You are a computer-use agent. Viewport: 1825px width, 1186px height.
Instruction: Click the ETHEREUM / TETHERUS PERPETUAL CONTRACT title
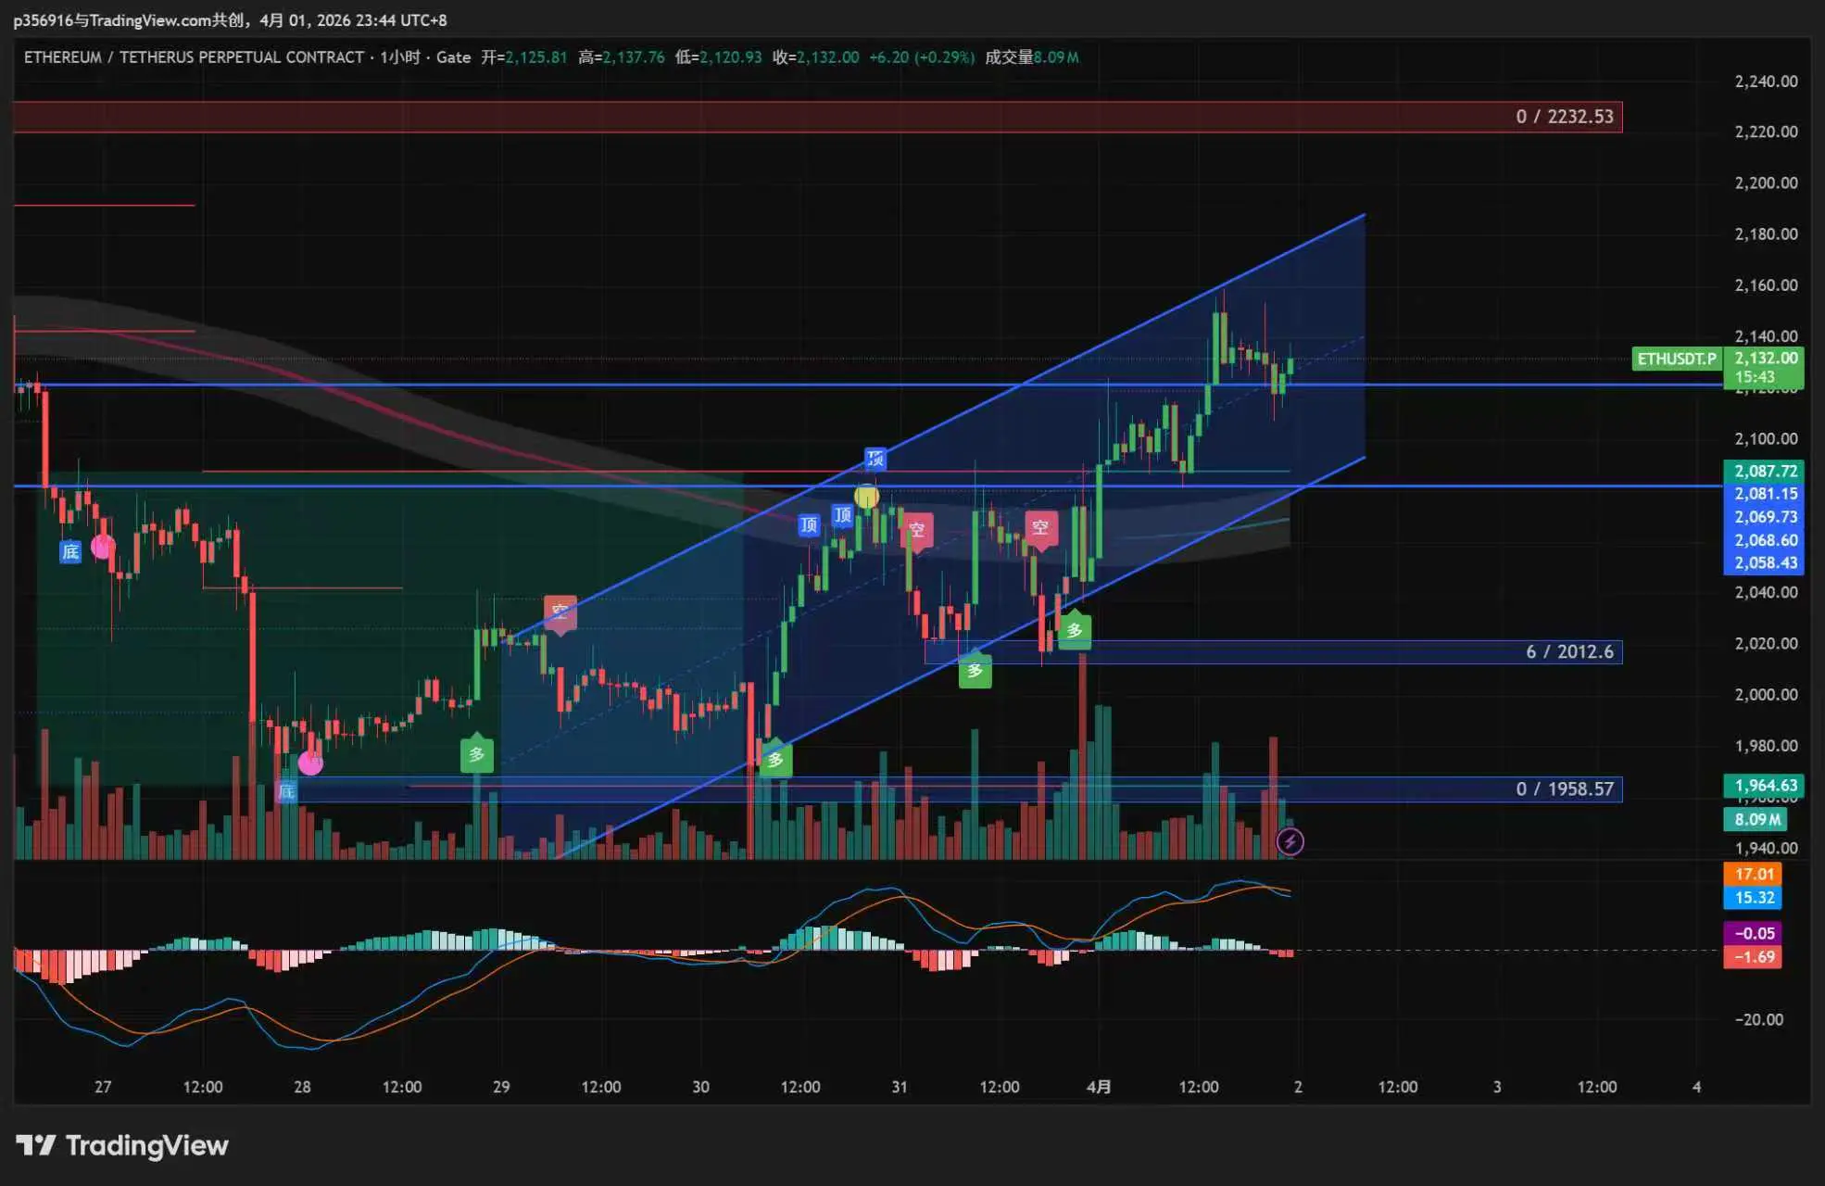194,57
